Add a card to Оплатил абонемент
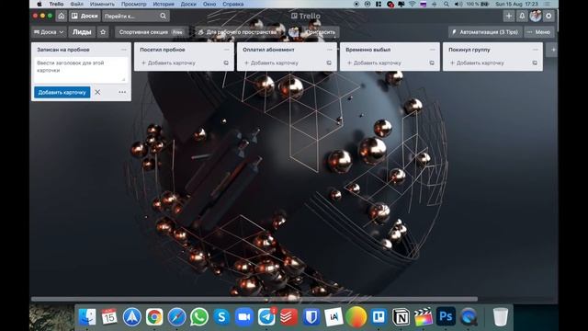Viewport: 588px width, 331px height. pos(271,63)
